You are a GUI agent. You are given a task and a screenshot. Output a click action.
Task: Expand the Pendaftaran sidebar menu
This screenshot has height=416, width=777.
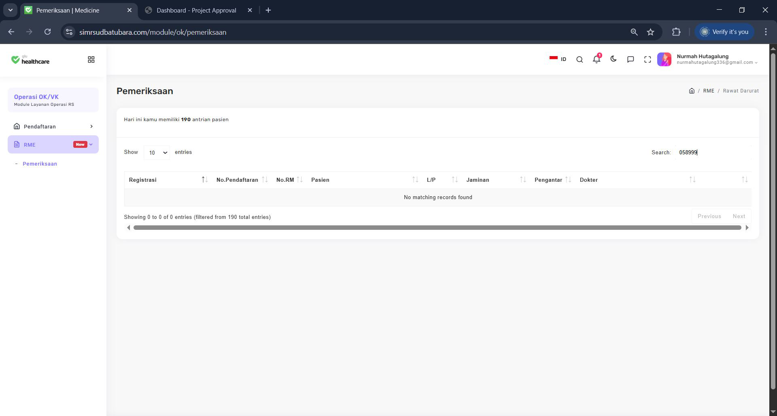point(53,126)
